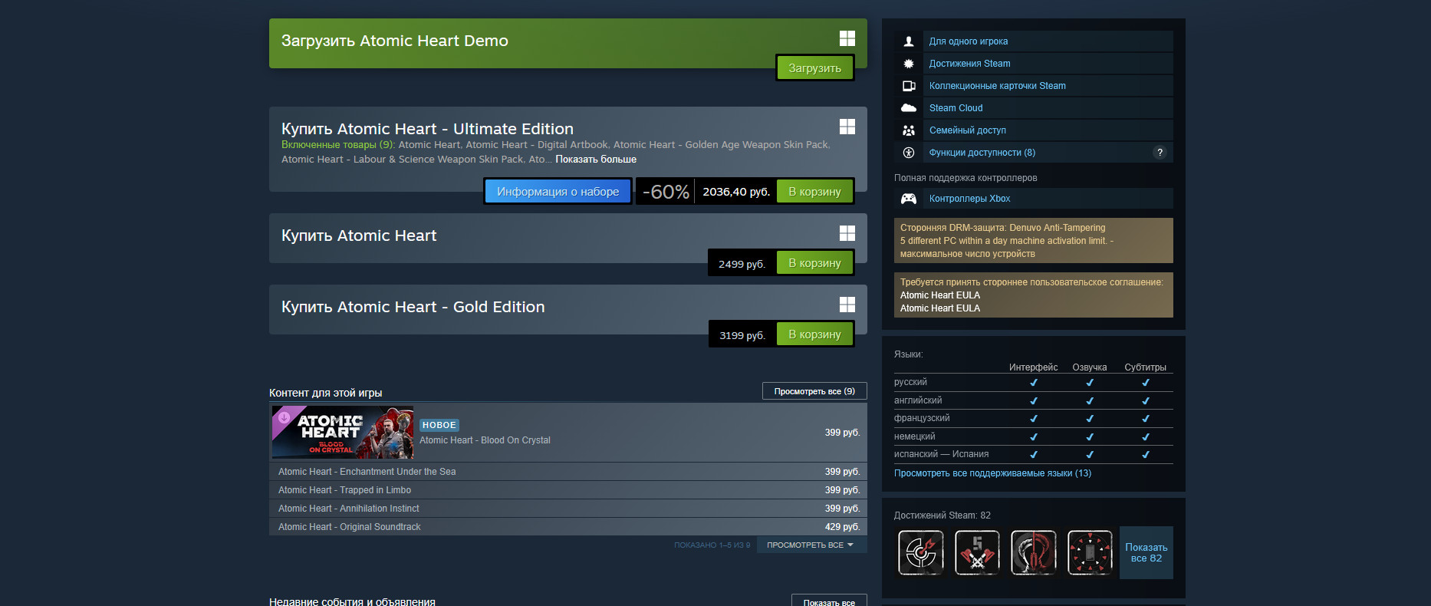Click the 429 руб. soundtrack price
Viewport: 1431px width, 606px height.
(x=842, y=527)
